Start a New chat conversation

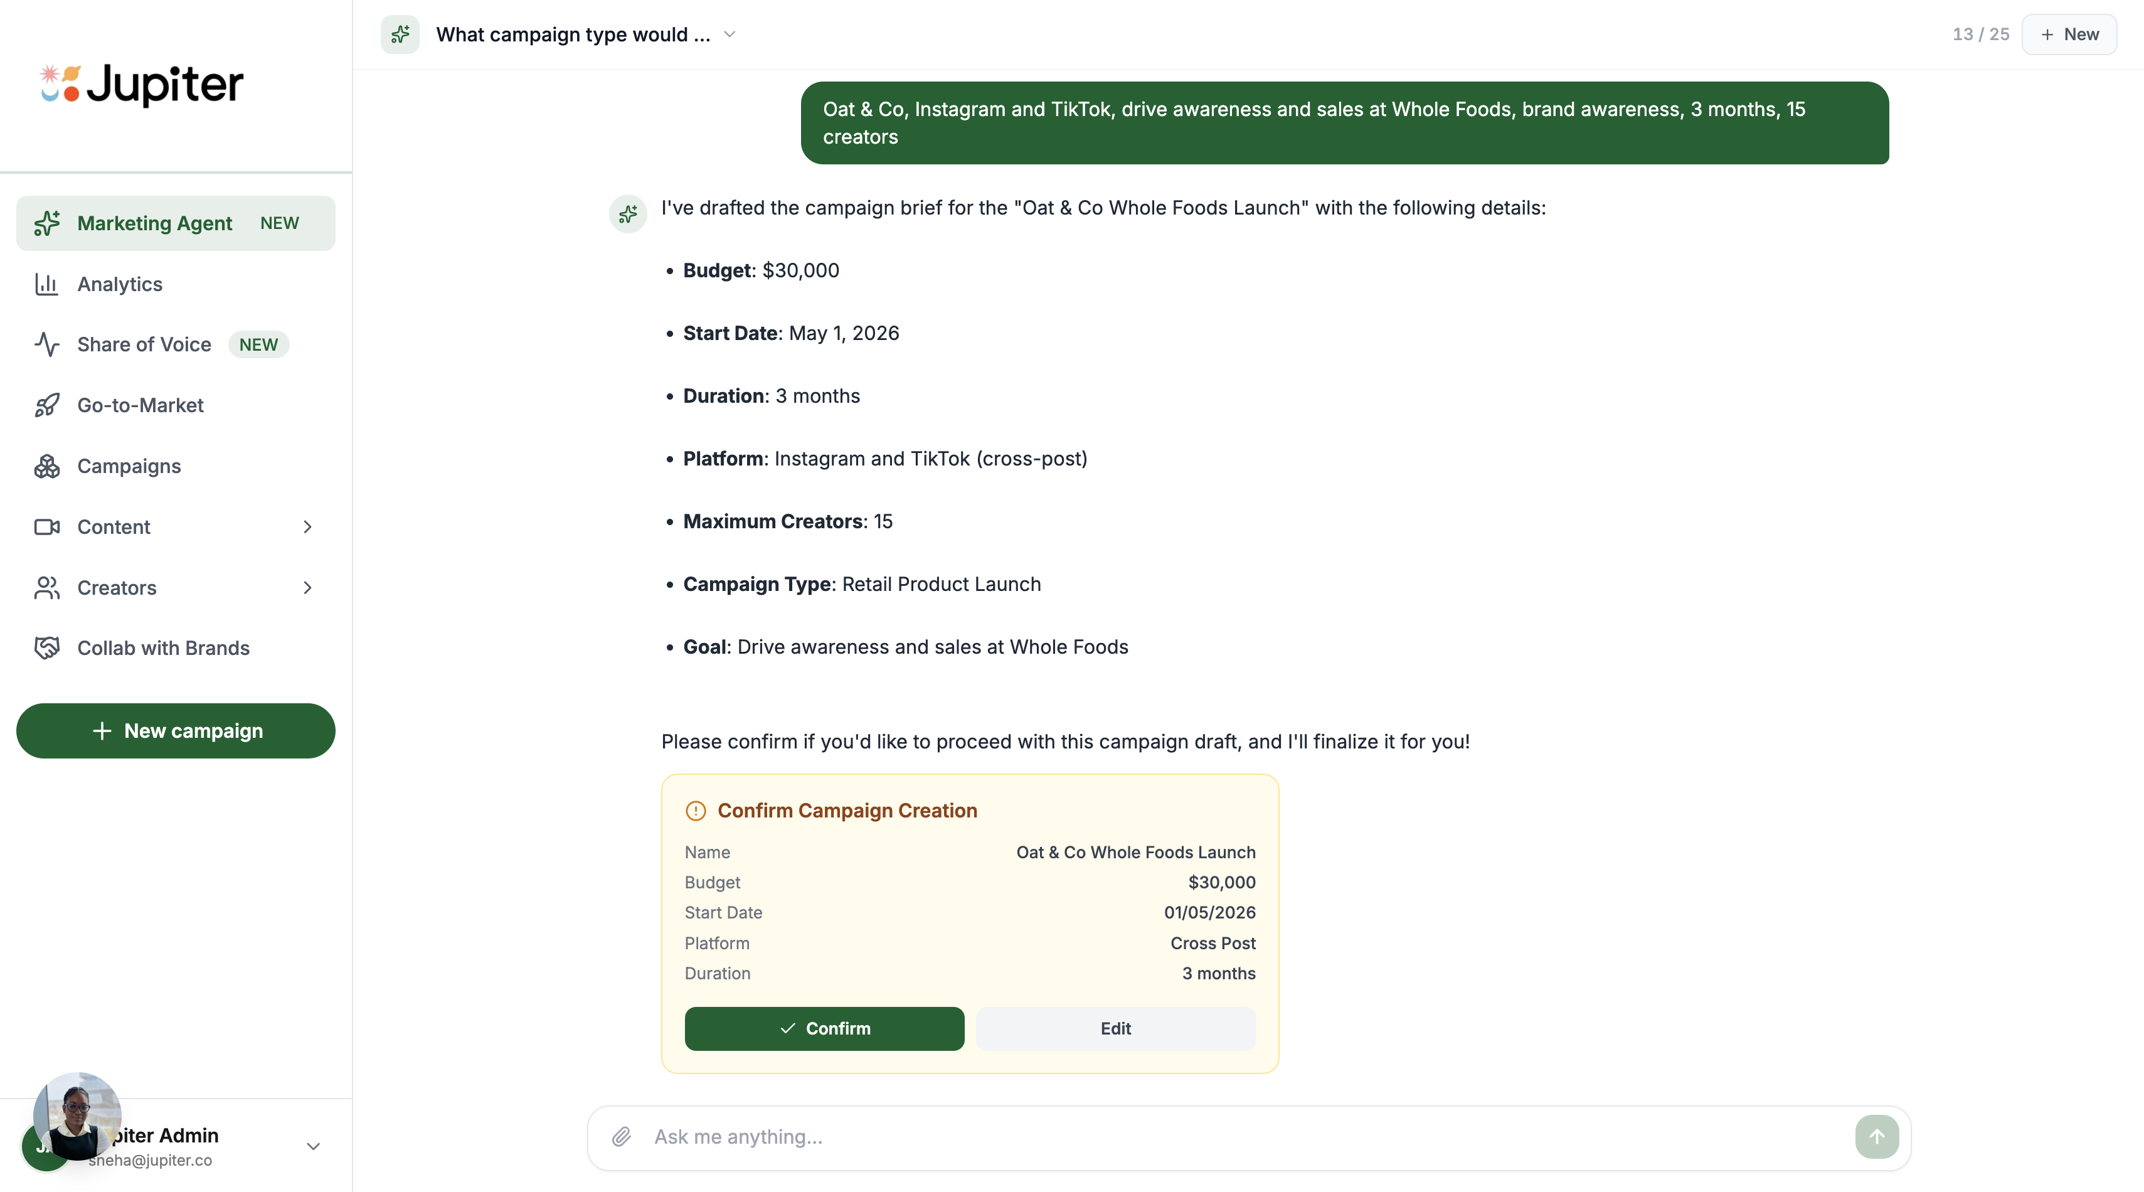pyautogui.click(x=2069, y=35)
